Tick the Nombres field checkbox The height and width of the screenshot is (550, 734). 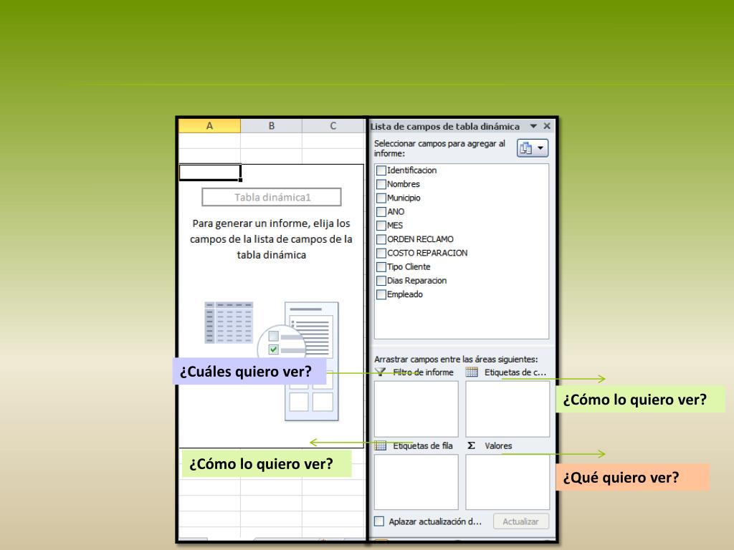tap(381, 184)
